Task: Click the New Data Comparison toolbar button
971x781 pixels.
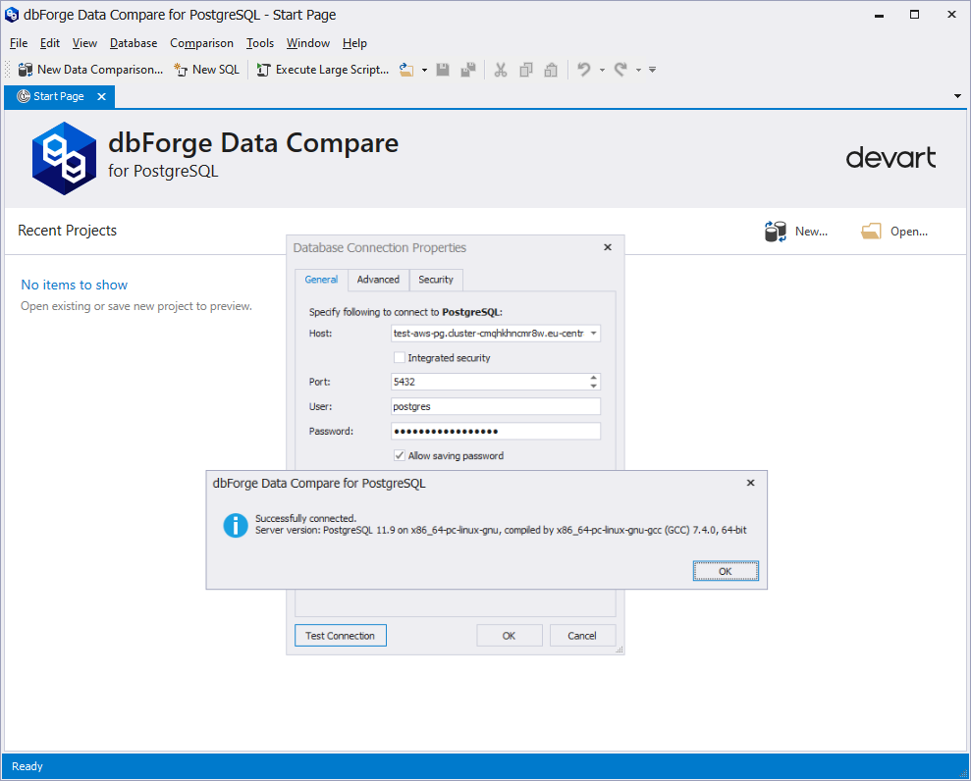Action: pos(90,70)
